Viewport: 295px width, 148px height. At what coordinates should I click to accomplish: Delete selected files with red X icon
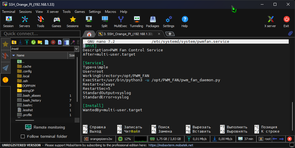point(53,42)
